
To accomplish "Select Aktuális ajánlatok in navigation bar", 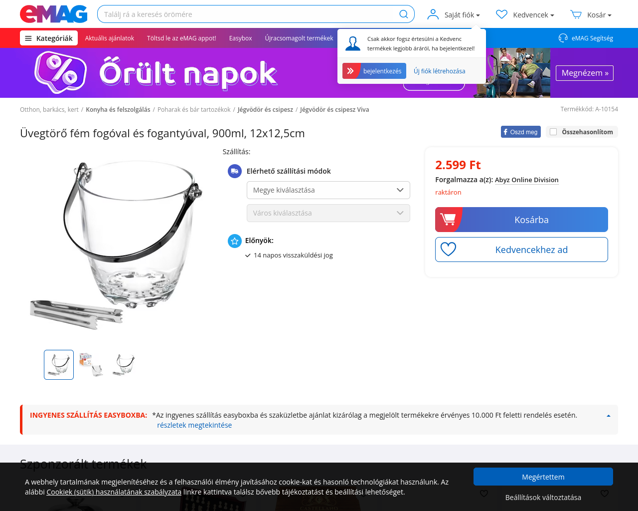I will [110, 38].
